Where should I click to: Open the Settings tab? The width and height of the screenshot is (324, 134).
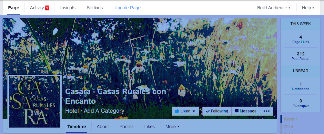[95, 8]
